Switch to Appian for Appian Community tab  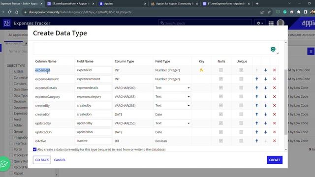click(174, 3)
